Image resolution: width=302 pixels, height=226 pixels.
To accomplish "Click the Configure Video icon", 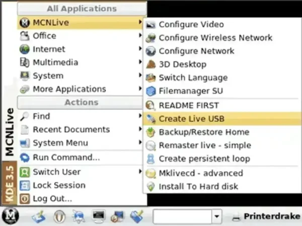I will point(150,25).
